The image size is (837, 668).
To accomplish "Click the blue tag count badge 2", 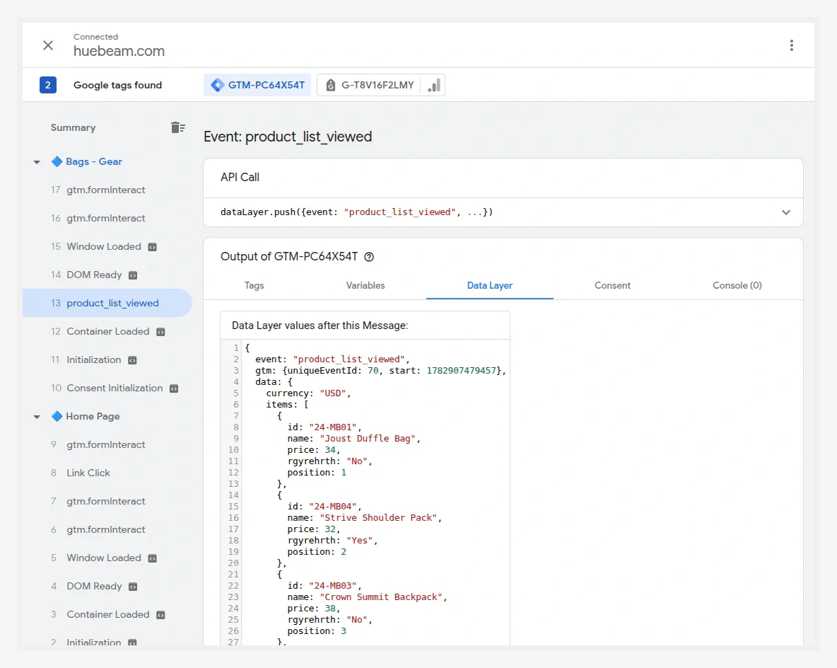I will (x=48, y=85).
